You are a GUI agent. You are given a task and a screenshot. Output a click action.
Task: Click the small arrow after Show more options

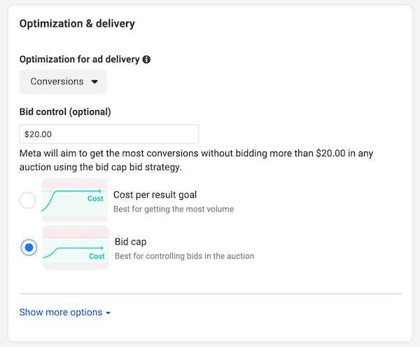tap(108, 313)
